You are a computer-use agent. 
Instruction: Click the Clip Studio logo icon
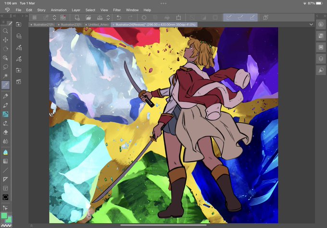[7, 10]
